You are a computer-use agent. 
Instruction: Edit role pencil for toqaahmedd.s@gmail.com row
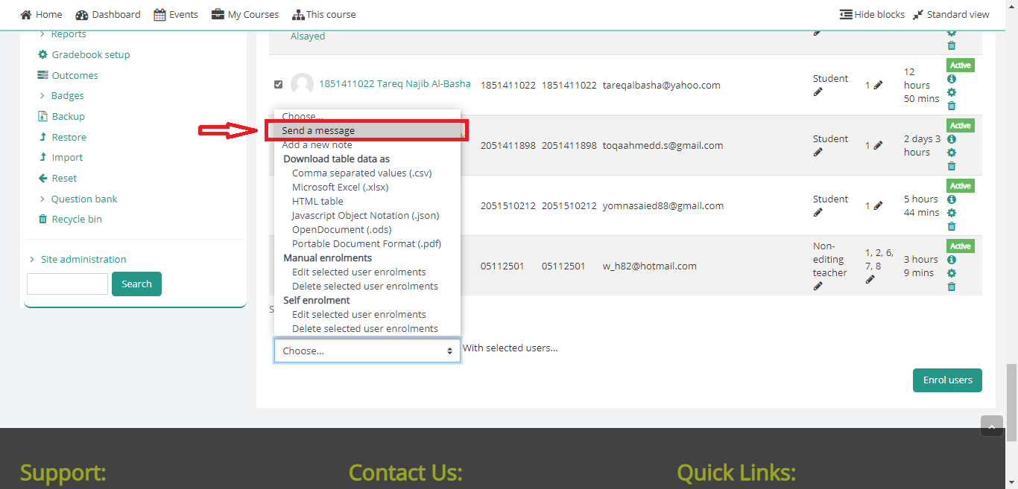(x=818, y=152)
